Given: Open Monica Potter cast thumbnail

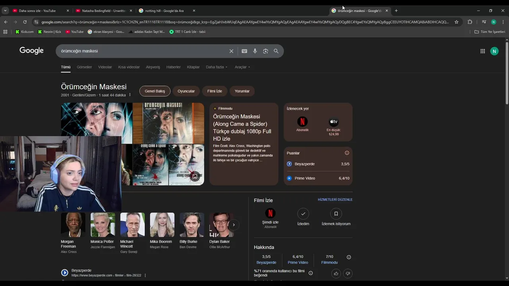Looking at the screenshot, I should point(103,225).
